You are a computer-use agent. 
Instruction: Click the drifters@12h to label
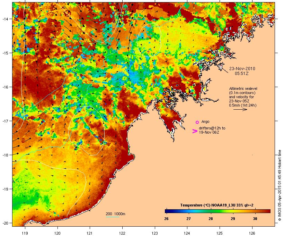click(x=212, y=128)
